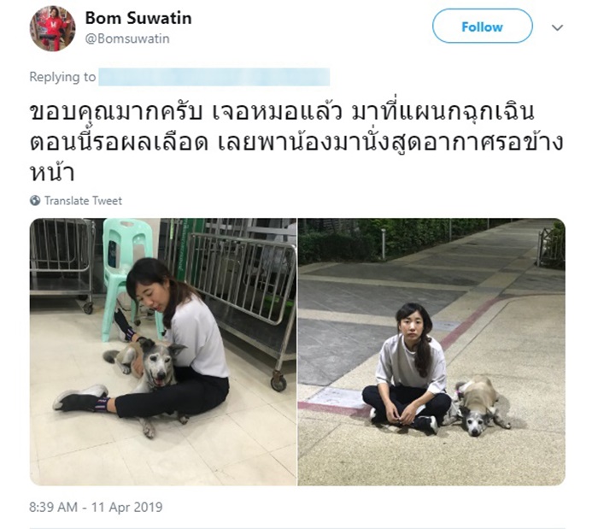Click the dog lying on pavement in right photo

[480, 405]
